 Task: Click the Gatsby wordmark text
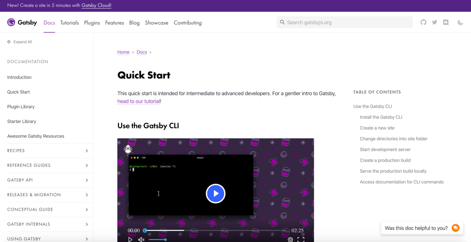27,22
